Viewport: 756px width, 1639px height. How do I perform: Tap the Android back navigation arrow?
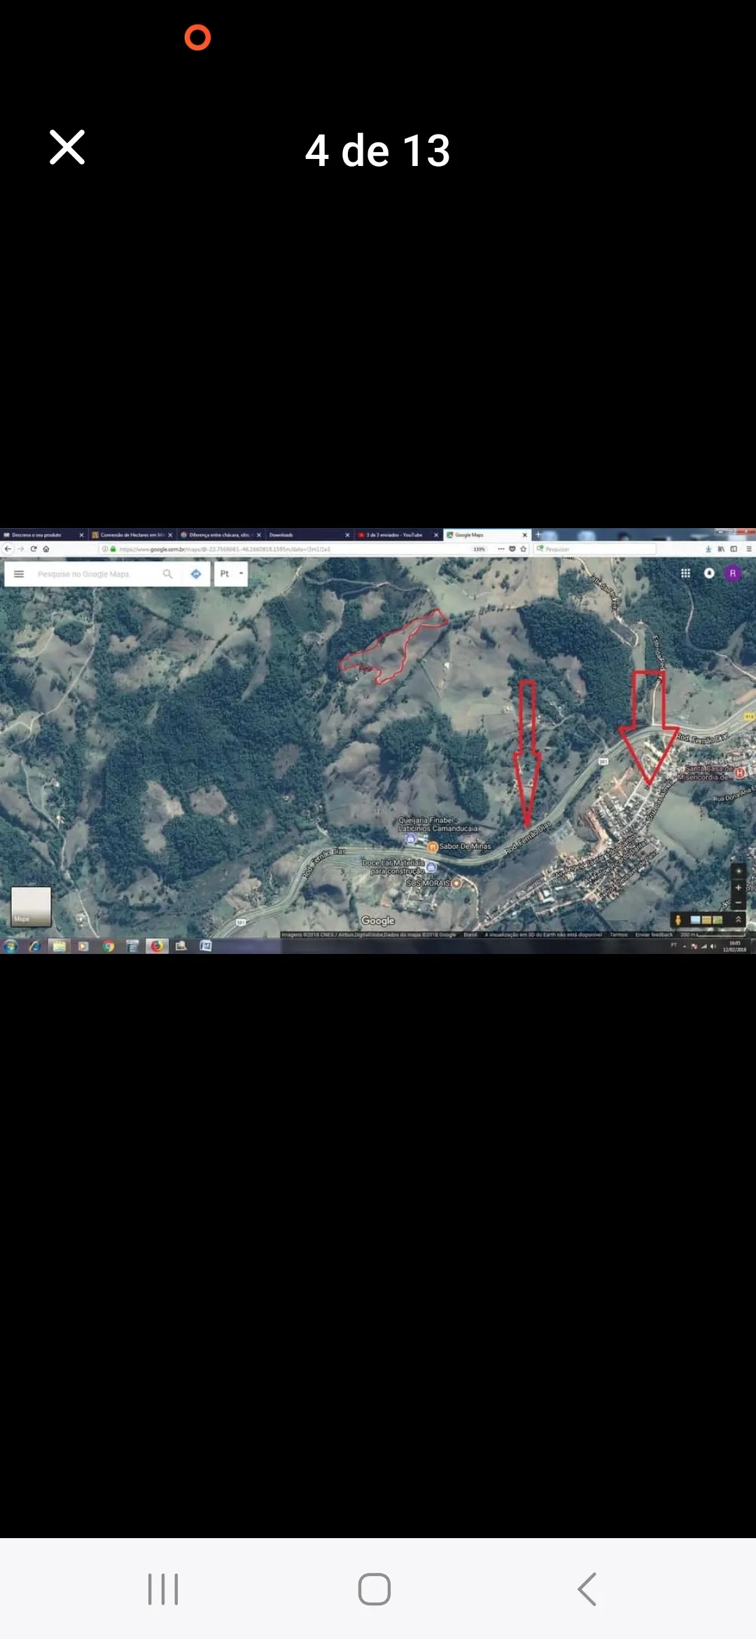coord(587,1589)
